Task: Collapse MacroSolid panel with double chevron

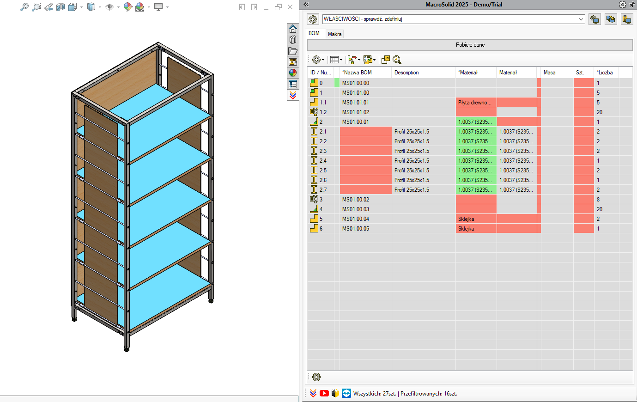Action: coord(306,4)
